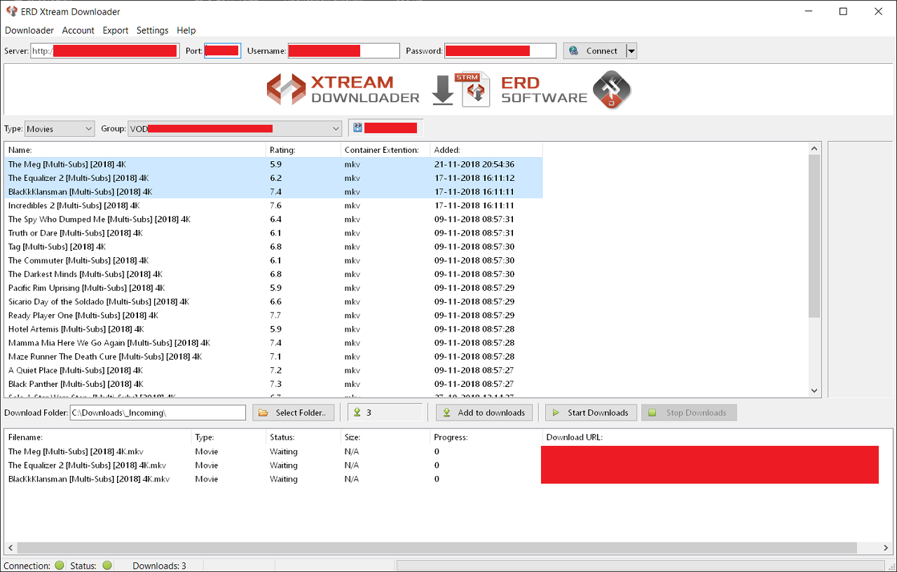The height and width of the screenshot is (572, 897).
Task: Click queued file "The Equalizer 2 [Multi-Subs] [2018] 4K.mkv"
Action: pyautogui.click(x=87, y=465)
